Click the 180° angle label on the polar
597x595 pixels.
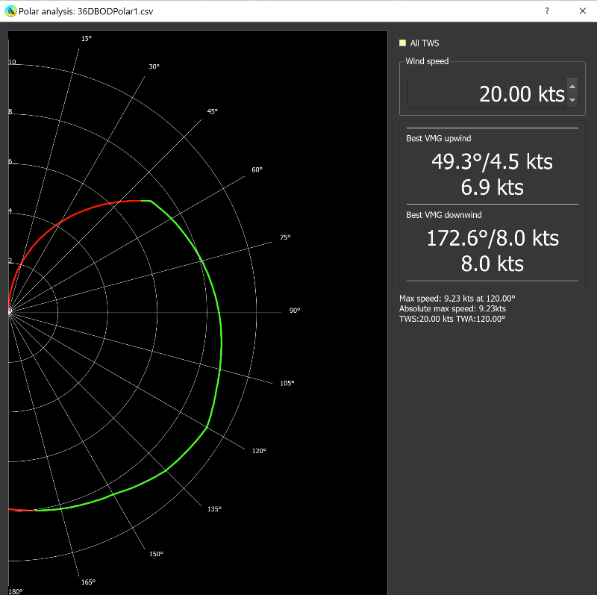pyautogui.click(x=16, y=591)
